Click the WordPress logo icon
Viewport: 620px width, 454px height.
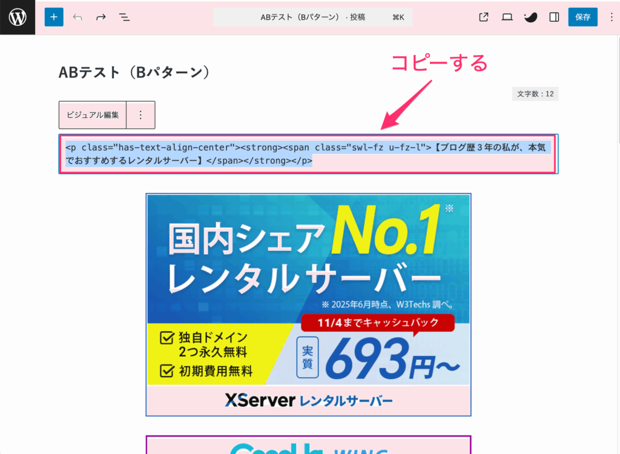tap(16, 17)
